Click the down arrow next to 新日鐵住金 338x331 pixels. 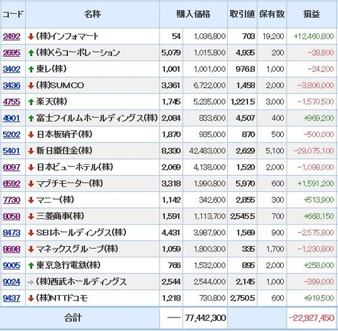click(x=31, y=151)
